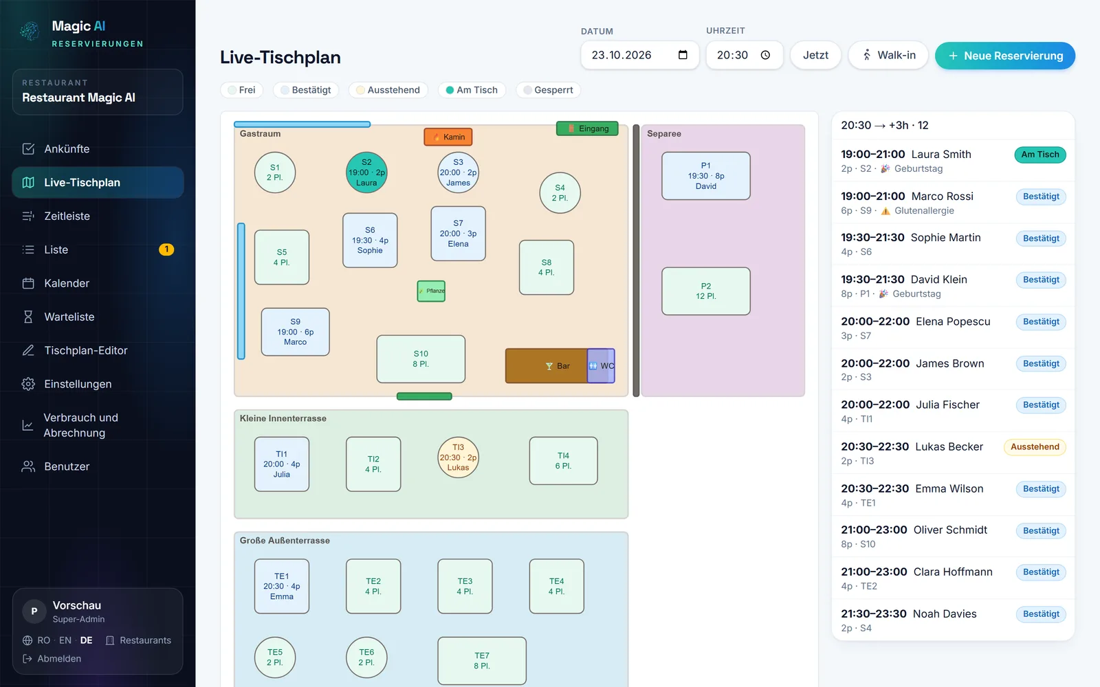Click the Einstellungen gear icon
The width and height of the screenshot is (1100, 687).
[28, 385]
